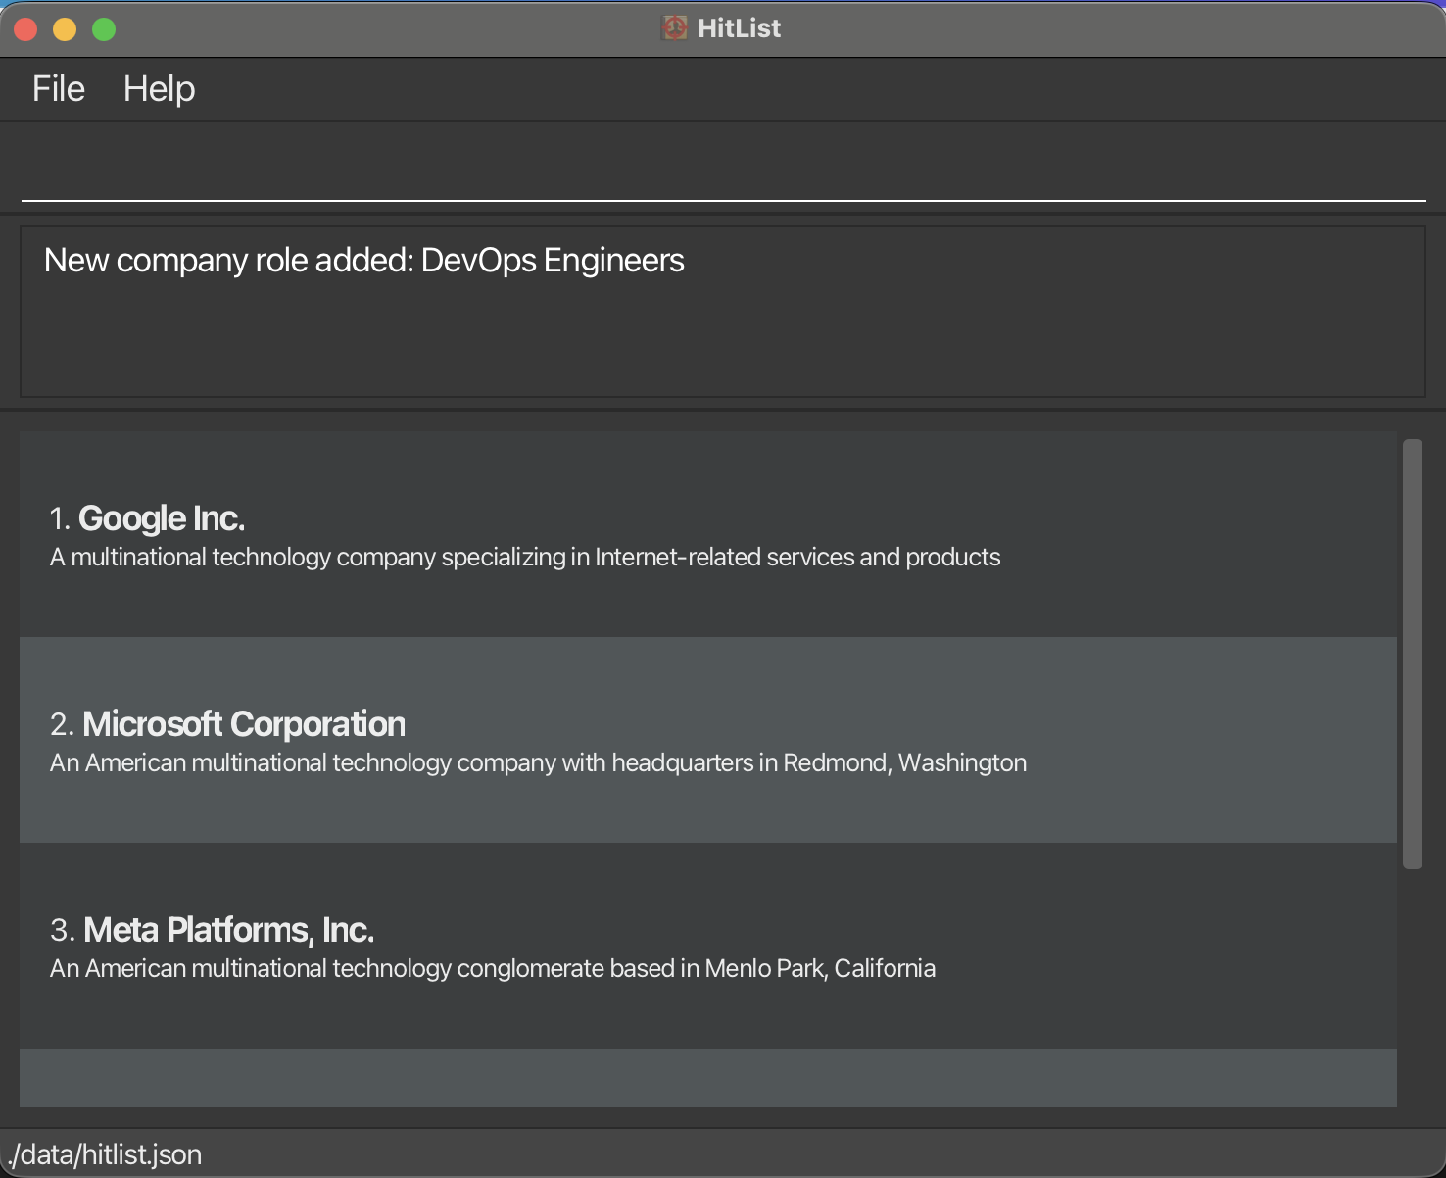The image size is (1446, 1178).
Task: Minimize the HitList window
Action: click(x=65, y=28)
